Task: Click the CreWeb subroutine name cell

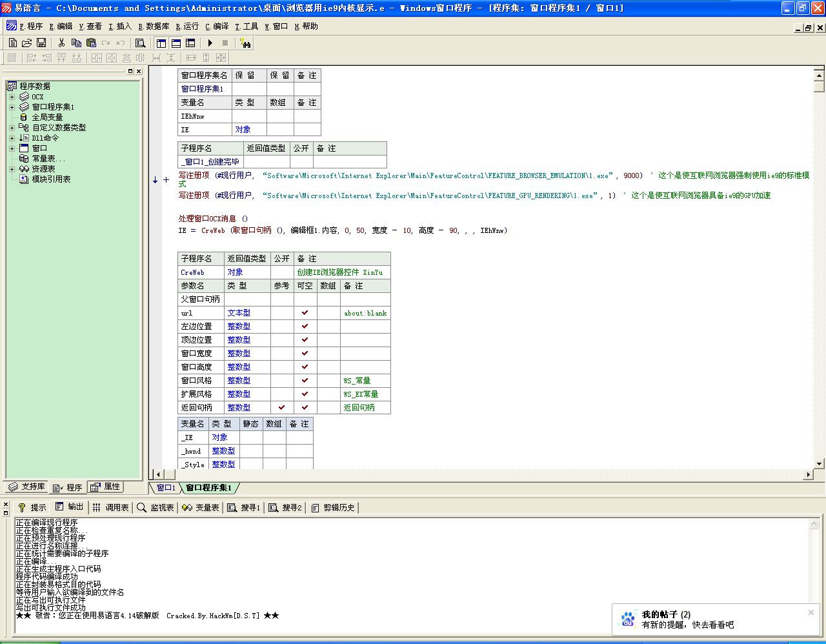Action: pyautogui.click(x=201, y=272)
